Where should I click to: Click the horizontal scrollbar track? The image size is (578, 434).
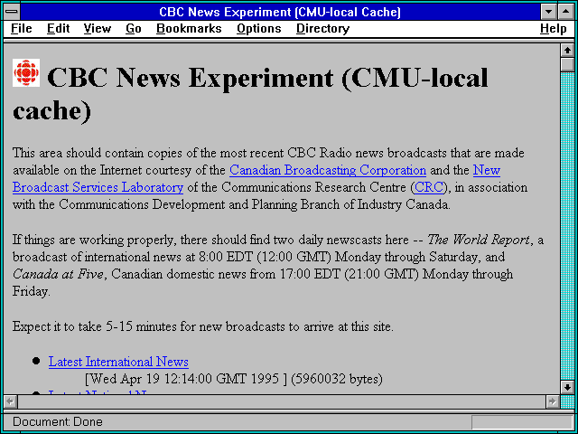pyautogui.click(x=282, y=401)
